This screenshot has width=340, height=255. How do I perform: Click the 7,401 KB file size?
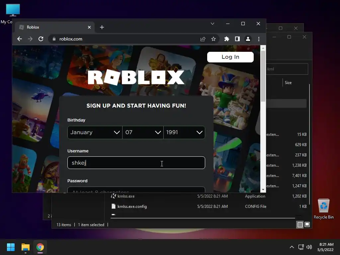(x=299, y=175)
